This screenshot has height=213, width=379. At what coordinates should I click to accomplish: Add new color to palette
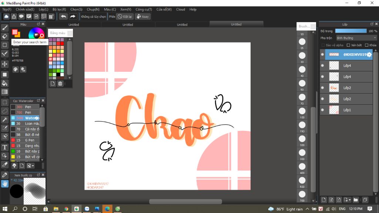pos(53,84)
